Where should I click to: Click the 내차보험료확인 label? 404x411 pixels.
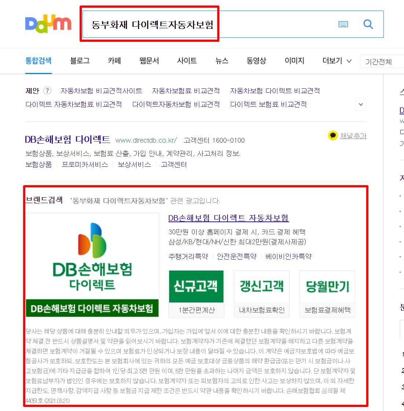262,310
